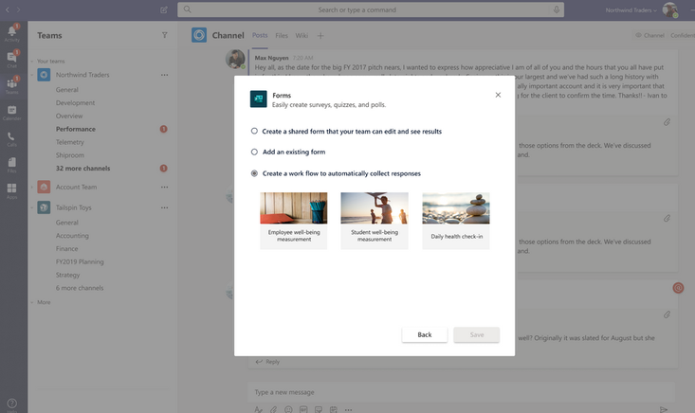Expand the More section
695x413 pixels.
click(32, 302)
